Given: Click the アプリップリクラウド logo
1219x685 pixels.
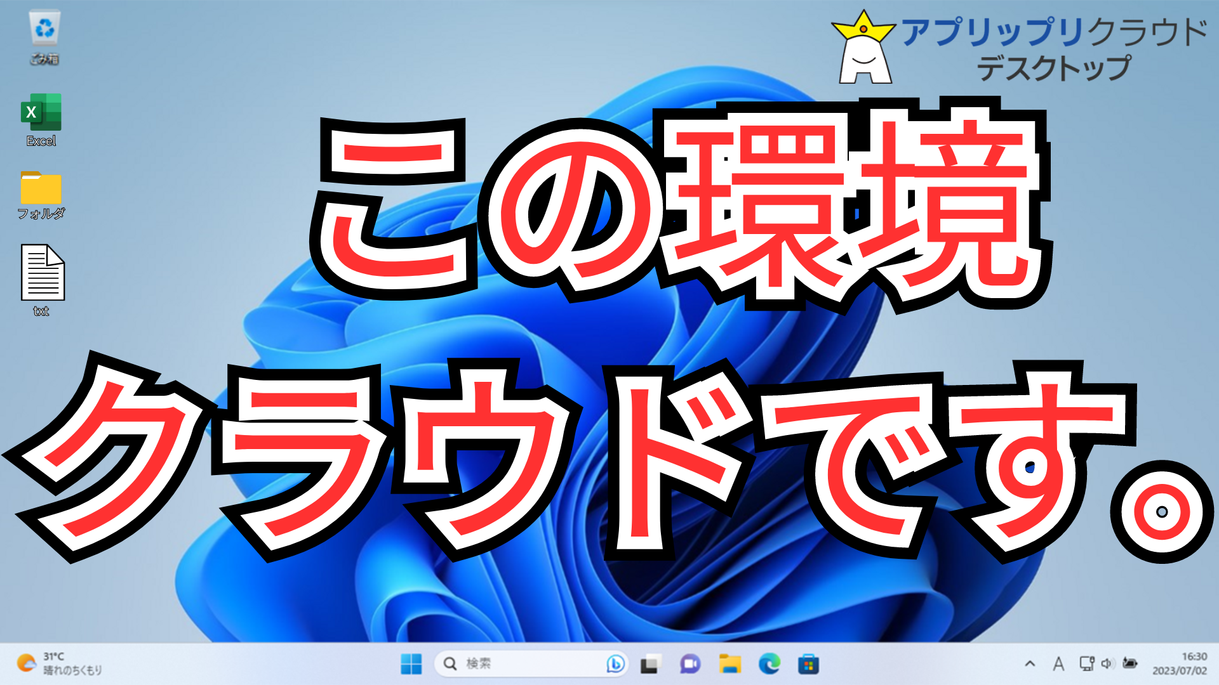Looking at the screenshot, I should tap(1020, 48).
